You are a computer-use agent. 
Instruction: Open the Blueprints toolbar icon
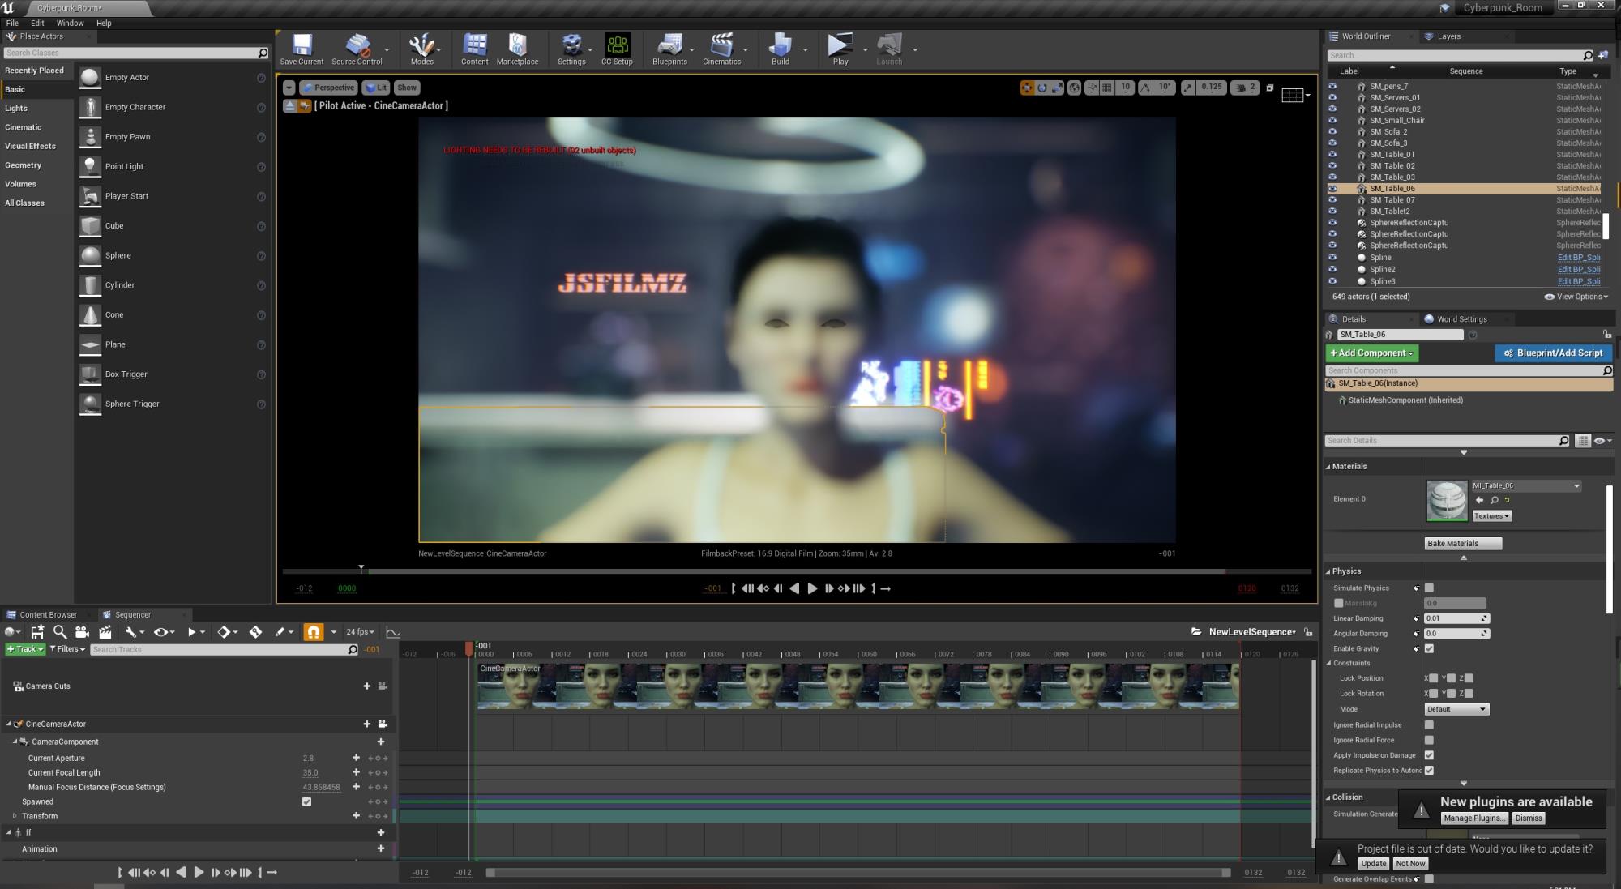(x=669, y=49)
